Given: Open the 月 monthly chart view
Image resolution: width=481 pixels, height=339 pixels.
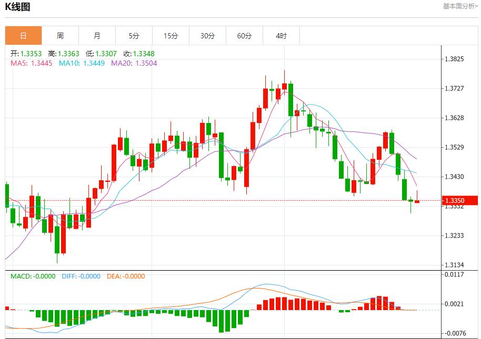Looking at the screenshot, I should [96, 35].
